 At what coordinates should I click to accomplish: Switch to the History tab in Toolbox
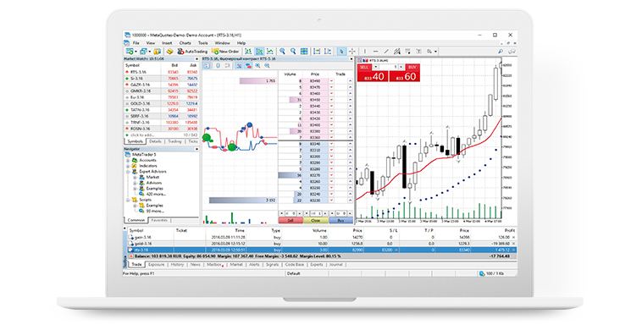click(x=177, y=265)
